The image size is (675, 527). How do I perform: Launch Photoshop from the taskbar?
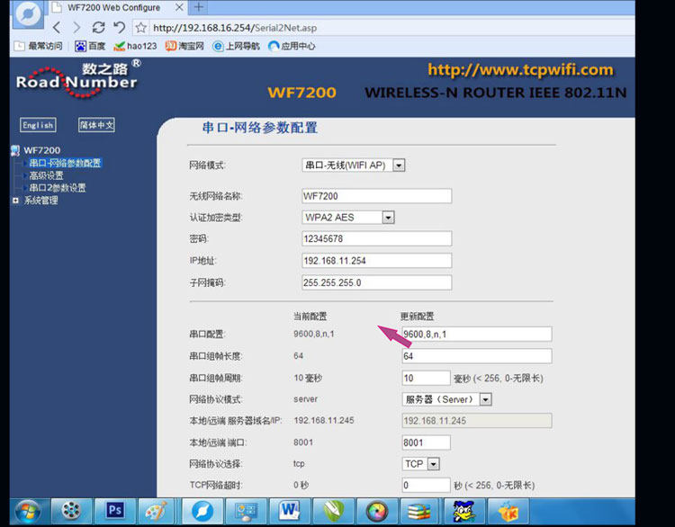pos(115,511)
